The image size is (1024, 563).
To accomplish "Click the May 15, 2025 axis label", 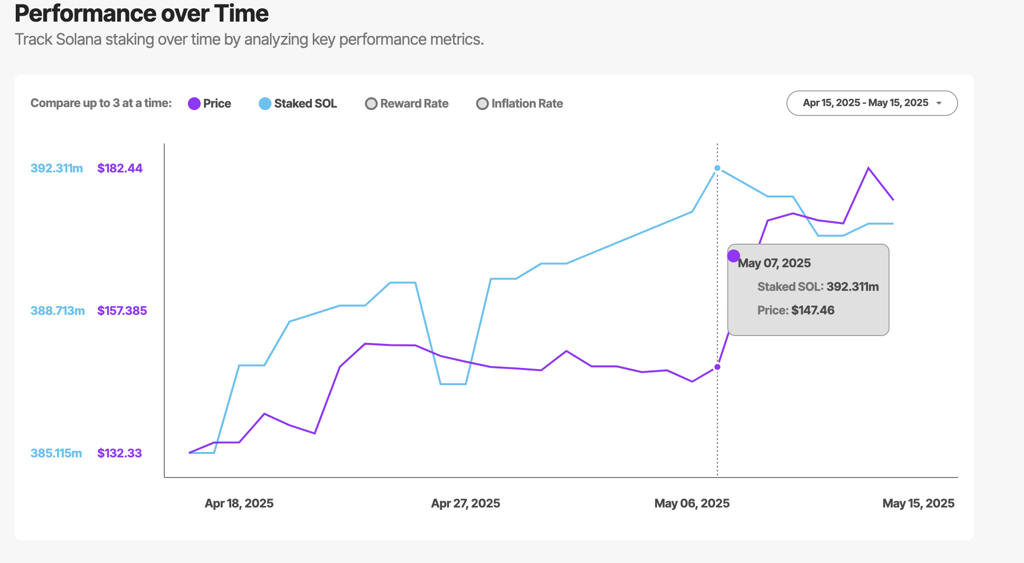I will (x=918, y=503).
